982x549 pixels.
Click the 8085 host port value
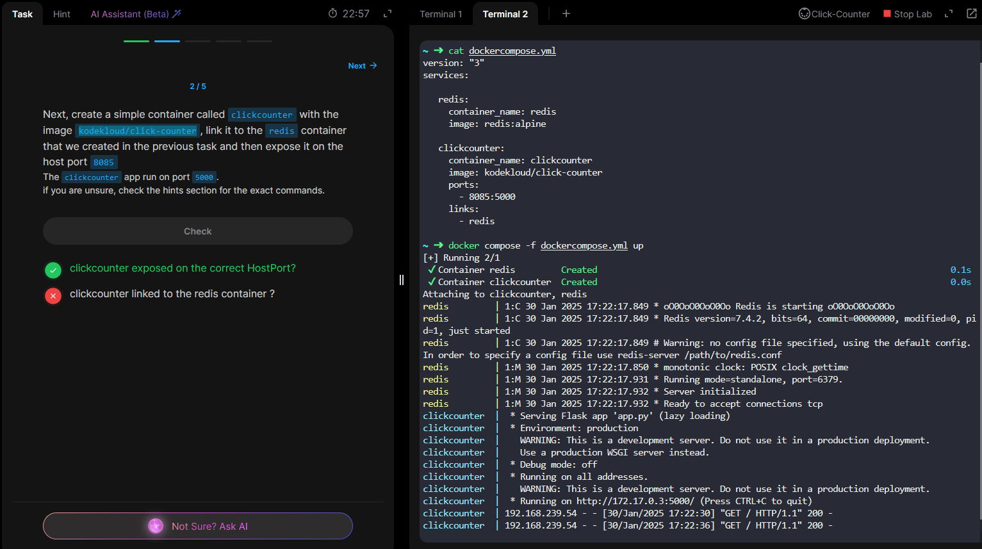click(x=104, y=162)
